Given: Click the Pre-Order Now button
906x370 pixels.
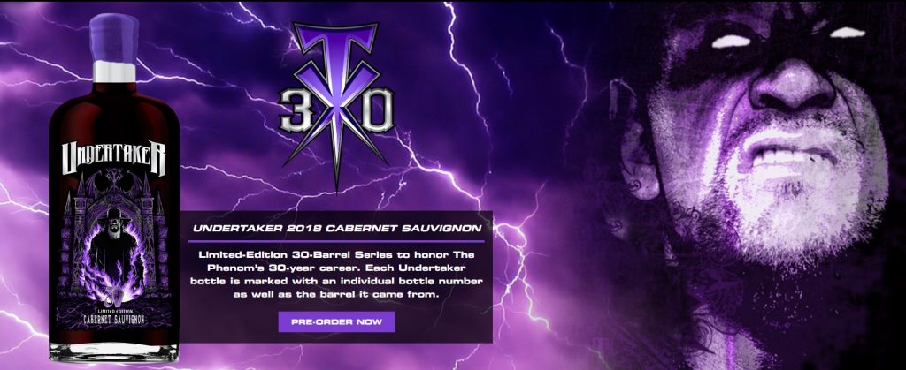Looking at the screenshot, I should [336, 321].
